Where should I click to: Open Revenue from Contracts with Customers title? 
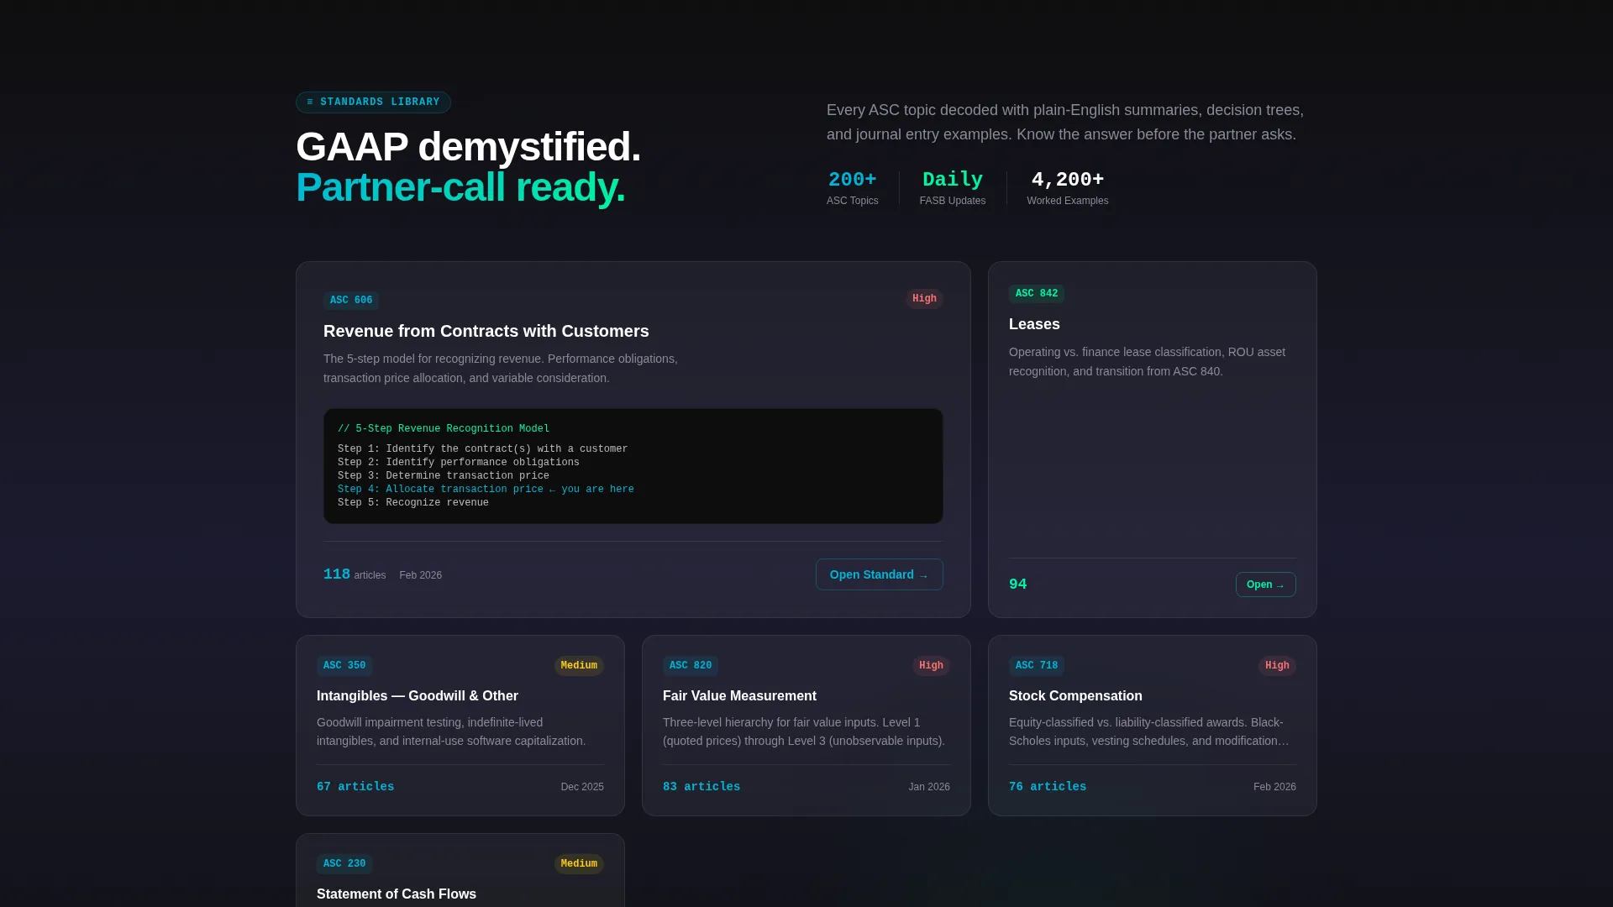486,331
